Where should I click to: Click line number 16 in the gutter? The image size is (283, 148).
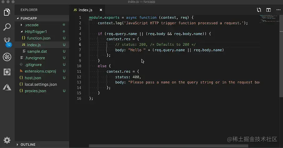79,99
